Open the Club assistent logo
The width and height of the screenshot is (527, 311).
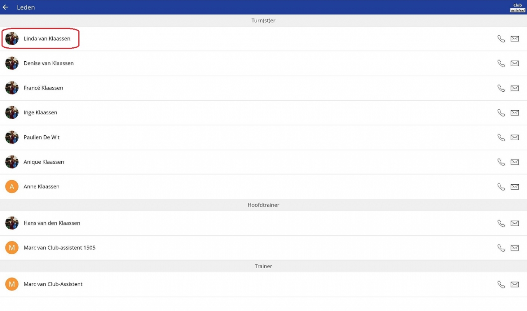pyautogui.click(x=518, y=8)
